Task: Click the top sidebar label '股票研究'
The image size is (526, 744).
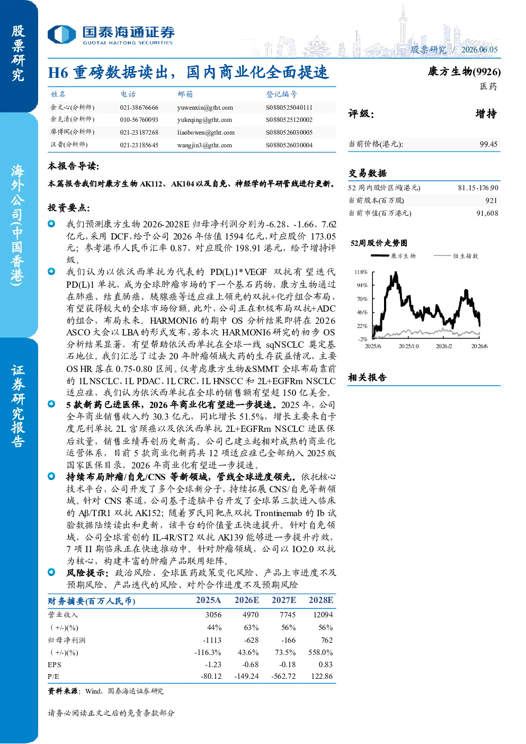Action: point(18,53)
